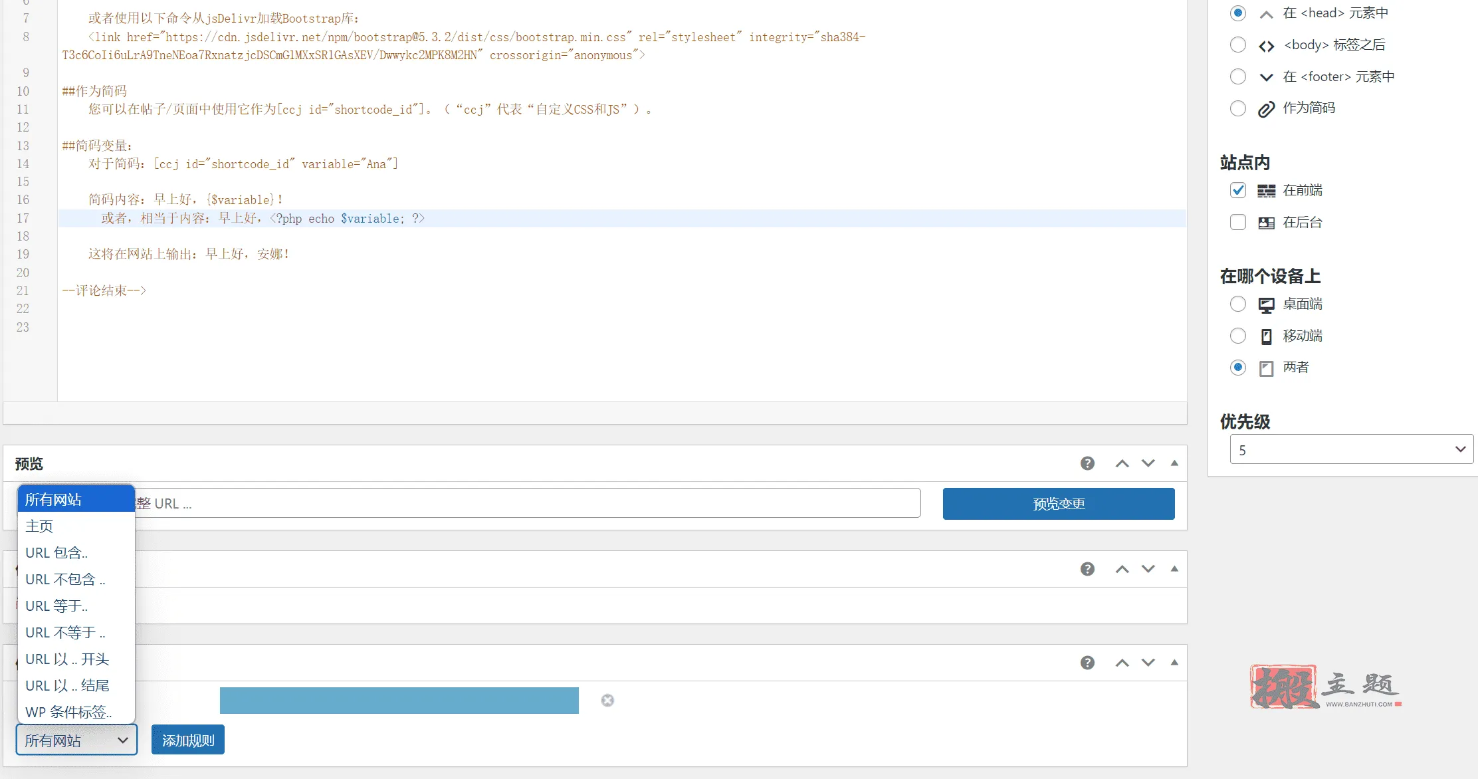Select the <body> 标签之后 radio option
This screenshot has height=779, width=1478.
click(1237, 45)
